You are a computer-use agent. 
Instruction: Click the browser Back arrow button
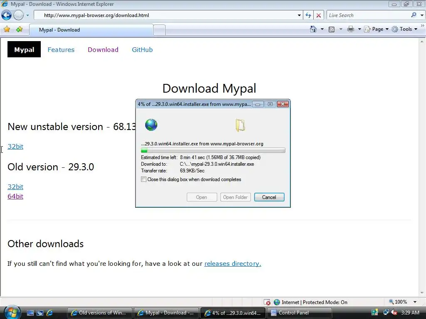[7, 15]
